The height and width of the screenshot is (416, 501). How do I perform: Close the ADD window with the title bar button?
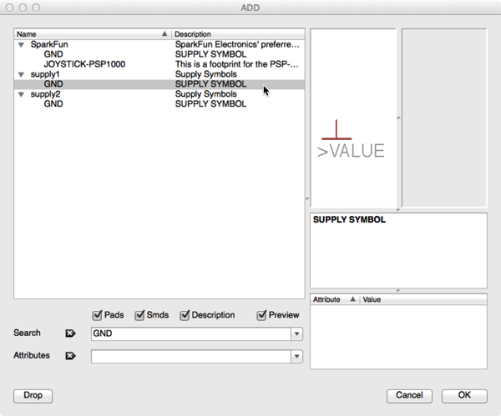pos(9,8)
